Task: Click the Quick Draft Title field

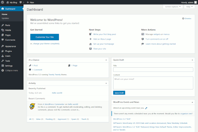Action: pos(153,69)
